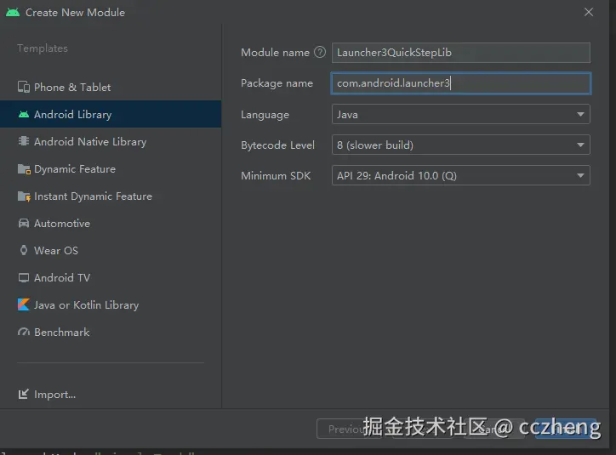Click the Minimum SDK label

tap(276, 175)
